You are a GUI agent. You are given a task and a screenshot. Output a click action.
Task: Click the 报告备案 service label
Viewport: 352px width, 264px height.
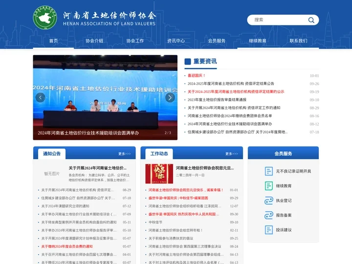pyautogui.click(x=284, y=215)
